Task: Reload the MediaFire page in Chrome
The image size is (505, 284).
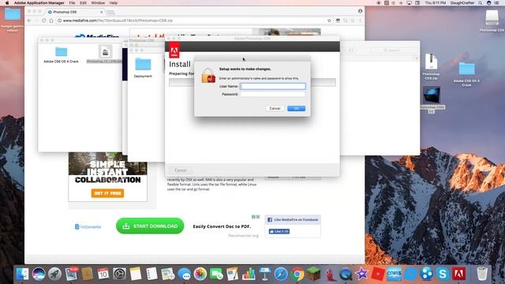Action: click(44, 21)
